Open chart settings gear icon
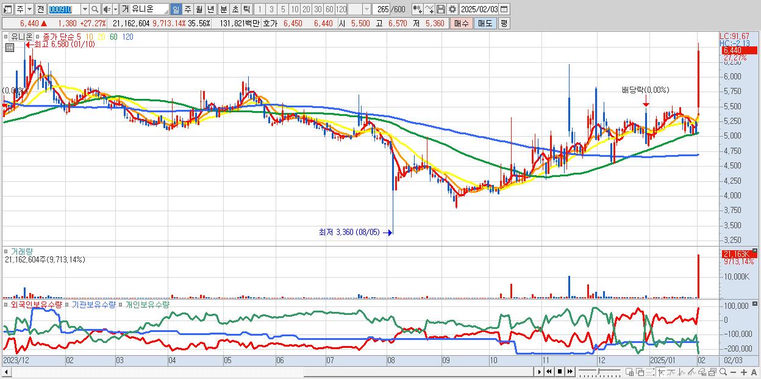 pos(452,9)
